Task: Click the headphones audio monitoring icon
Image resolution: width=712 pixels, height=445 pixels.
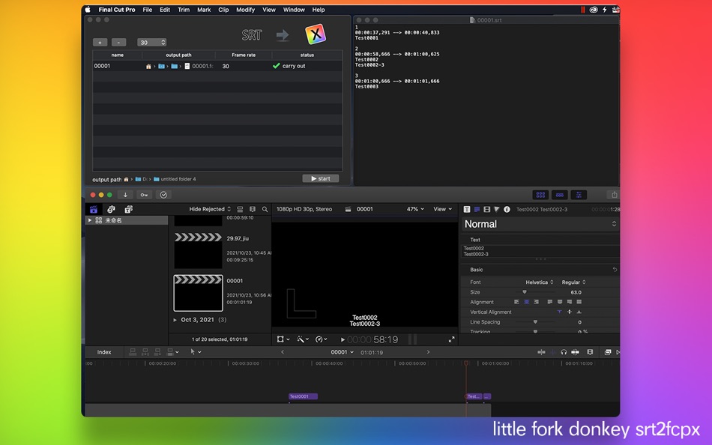Action: [563, 352]
